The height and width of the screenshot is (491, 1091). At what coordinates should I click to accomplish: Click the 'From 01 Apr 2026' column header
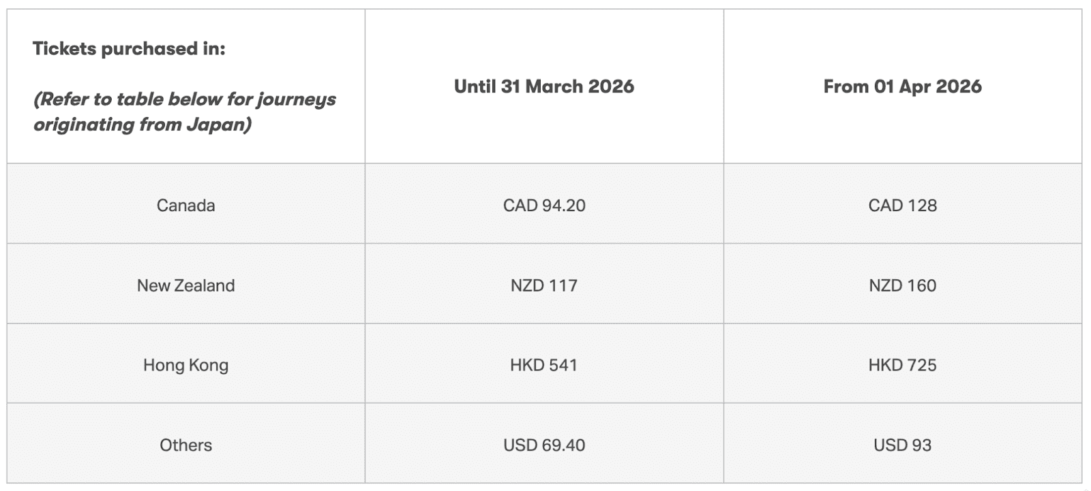click(x=902, y=86)
